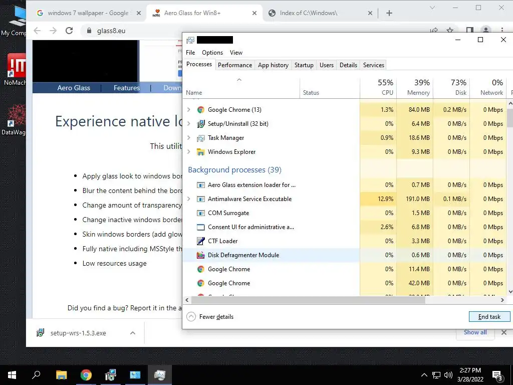The height and width of the screenshot is (385, 513).
Task: Open the setup installer taskbar icon
Action: click(111, 375)
